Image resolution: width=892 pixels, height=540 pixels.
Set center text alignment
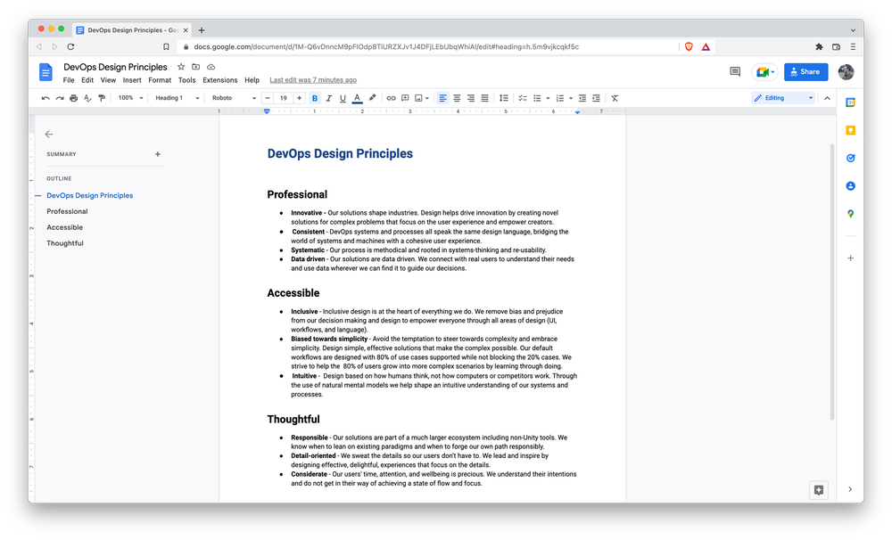click(x=457, y=98)
